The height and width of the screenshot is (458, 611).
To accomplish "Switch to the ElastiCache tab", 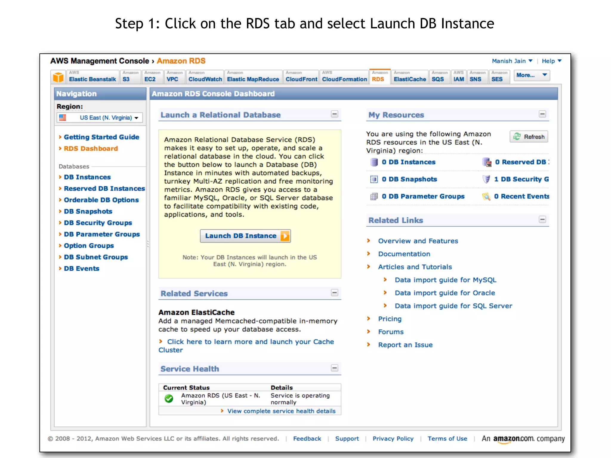I will [410, 77].
